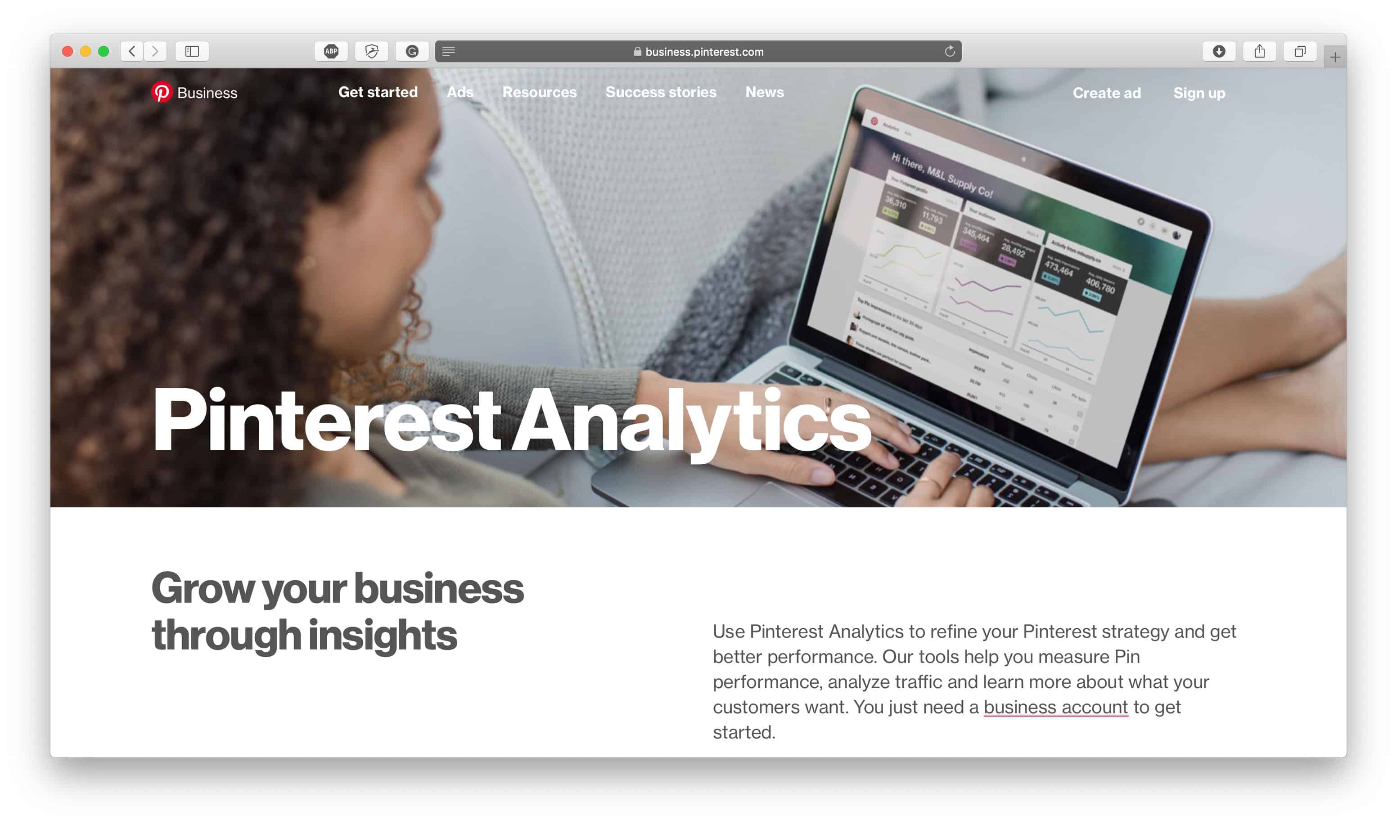Click the browser reload page button
This screenshot has width=1397, height=824.
(x=949, y=51)
